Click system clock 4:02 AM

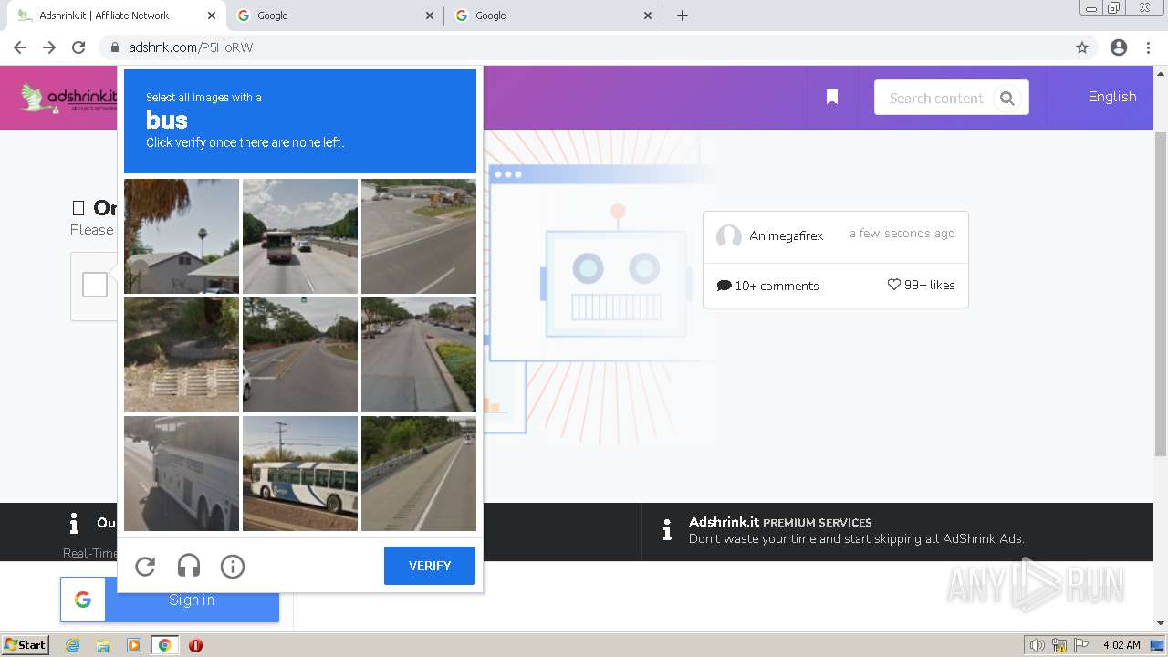[x=1121, y=645]
